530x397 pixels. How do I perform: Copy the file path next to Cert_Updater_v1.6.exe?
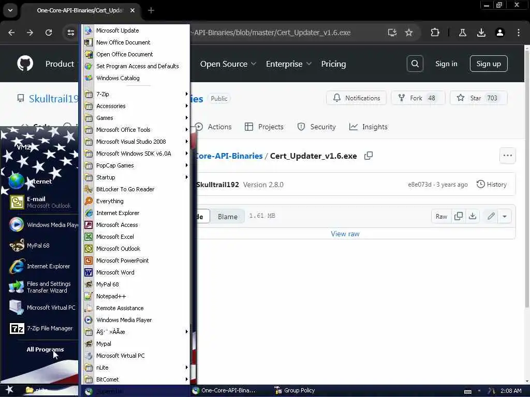[369, 156]
